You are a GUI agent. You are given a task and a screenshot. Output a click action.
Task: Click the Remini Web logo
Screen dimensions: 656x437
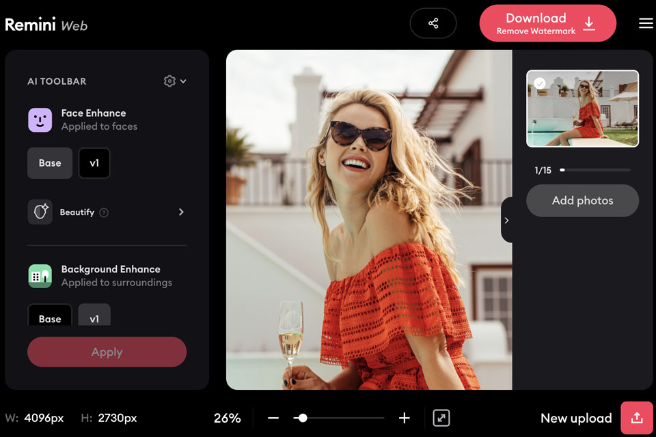(x=46, y=25)
